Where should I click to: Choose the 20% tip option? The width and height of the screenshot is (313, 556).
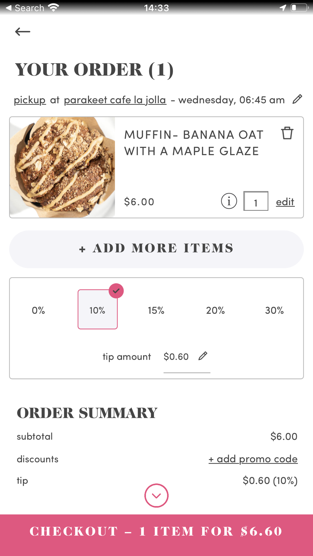(215, 310)
